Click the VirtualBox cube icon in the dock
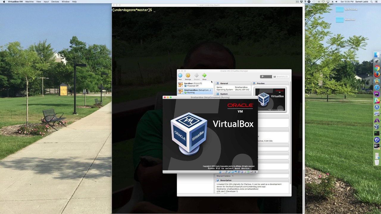The width and height of the screenshot is (381, 214). 377,127
